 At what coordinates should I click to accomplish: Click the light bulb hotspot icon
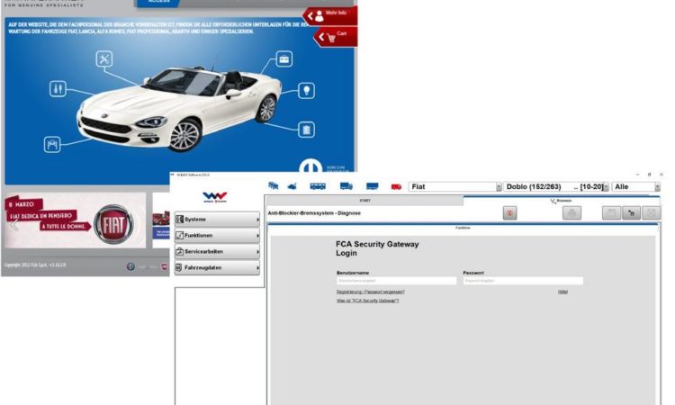(x=307, y=91)
